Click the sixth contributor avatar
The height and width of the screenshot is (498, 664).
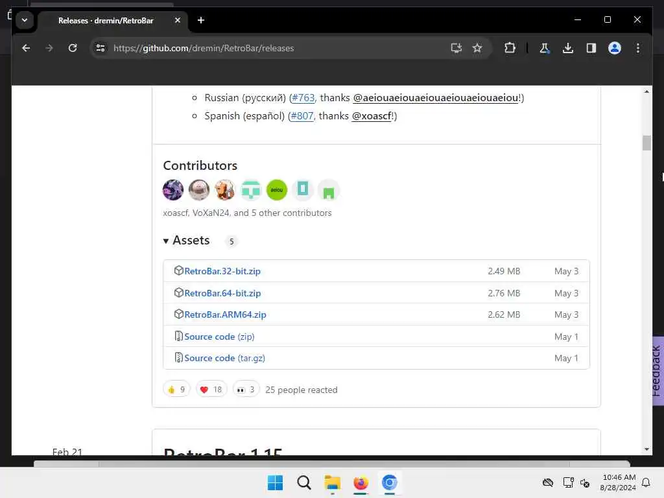[x=302, y=190]
